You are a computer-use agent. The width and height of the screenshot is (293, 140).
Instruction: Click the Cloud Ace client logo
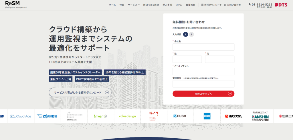click(20, 116)
